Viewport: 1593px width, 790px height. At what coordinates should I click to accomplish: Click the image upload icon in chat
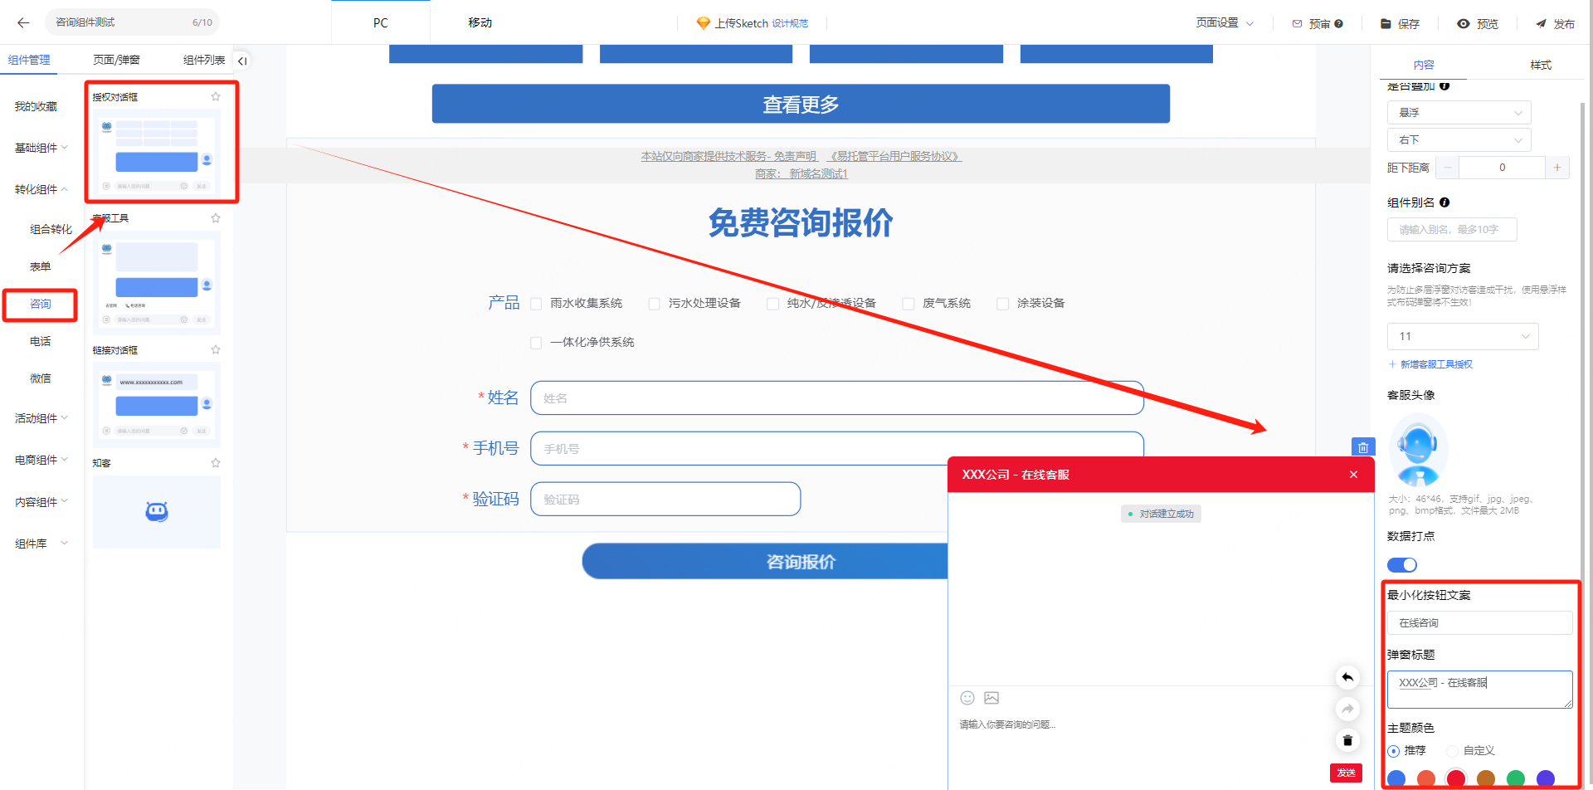[x=991, y=698]
